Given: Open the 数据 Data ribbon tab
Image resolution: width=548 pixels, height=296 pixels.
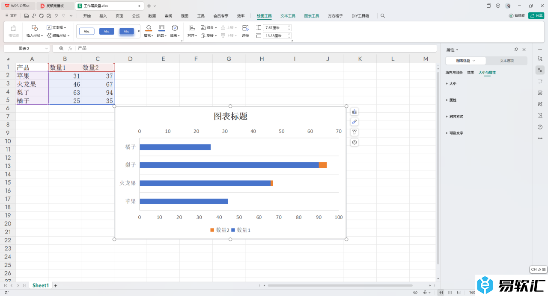Looking at the screenshot, I should (x=152, y=16).
